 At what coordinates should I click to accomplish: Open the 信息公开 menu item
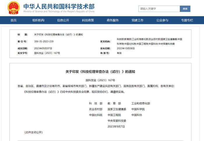point(63,20)
